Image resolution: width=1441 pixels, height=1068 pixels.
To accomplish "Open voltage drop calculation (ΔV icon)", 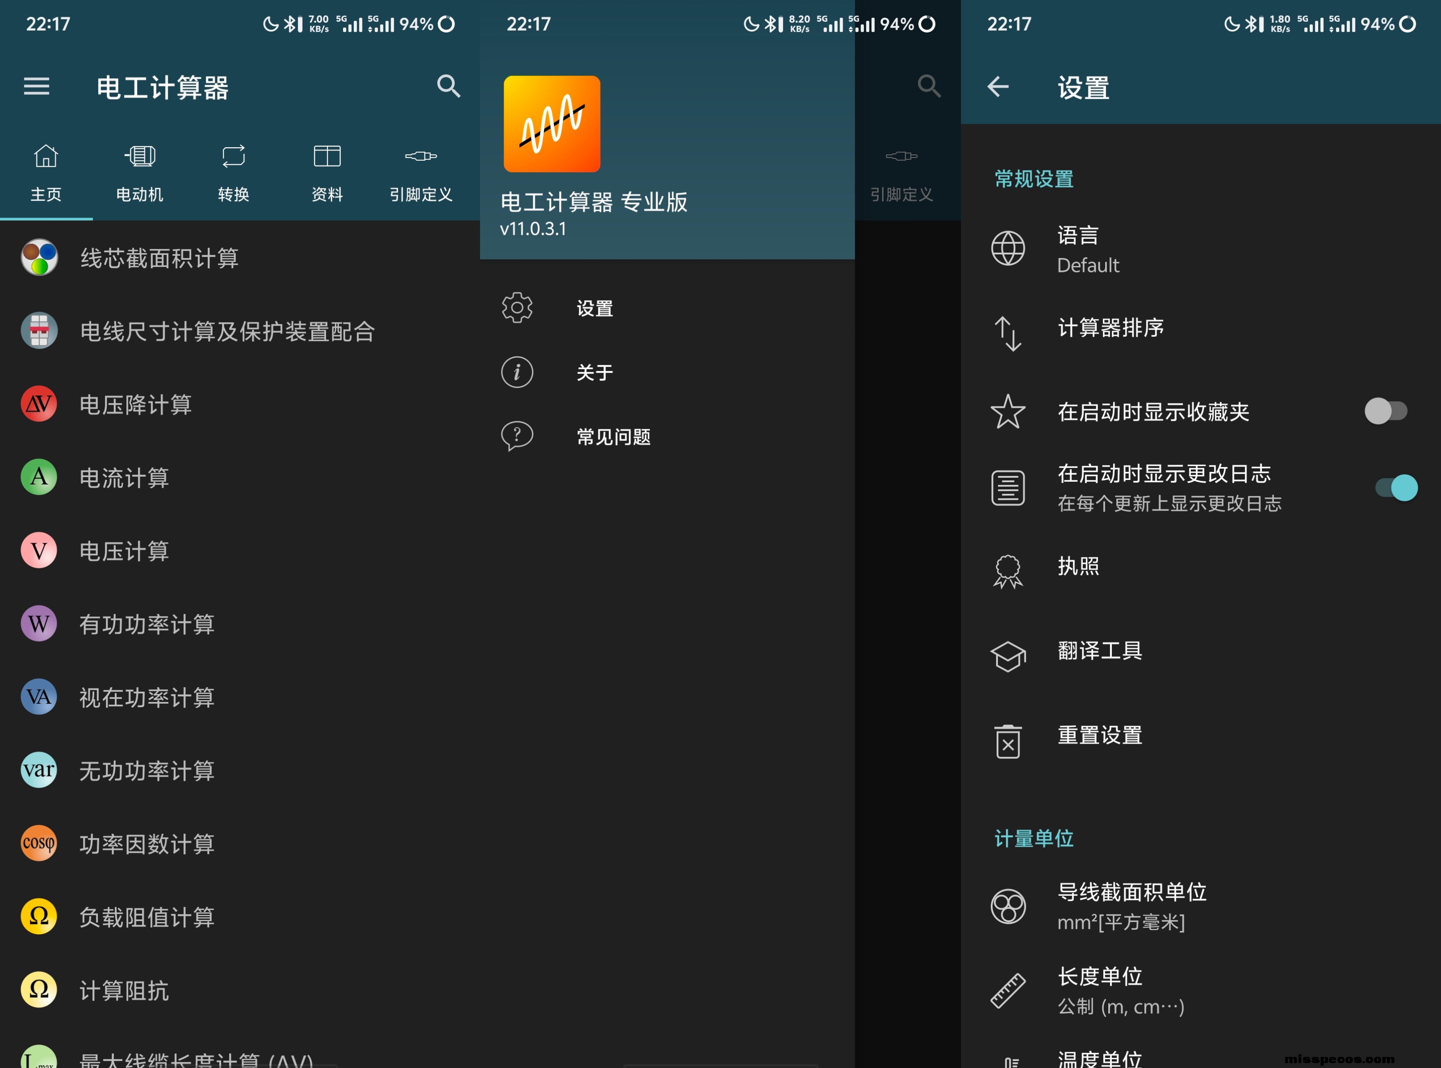I will coord(39,404).
